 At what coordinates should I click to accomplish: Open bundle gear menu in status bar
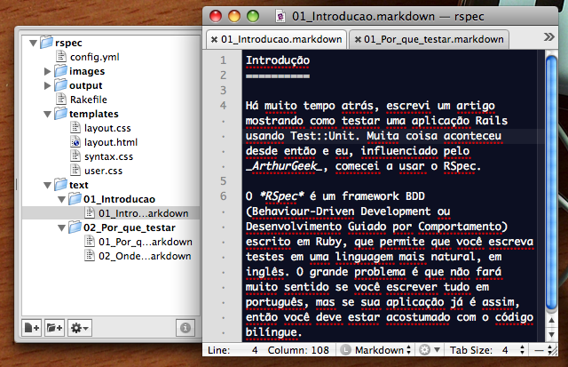point(430,350)
